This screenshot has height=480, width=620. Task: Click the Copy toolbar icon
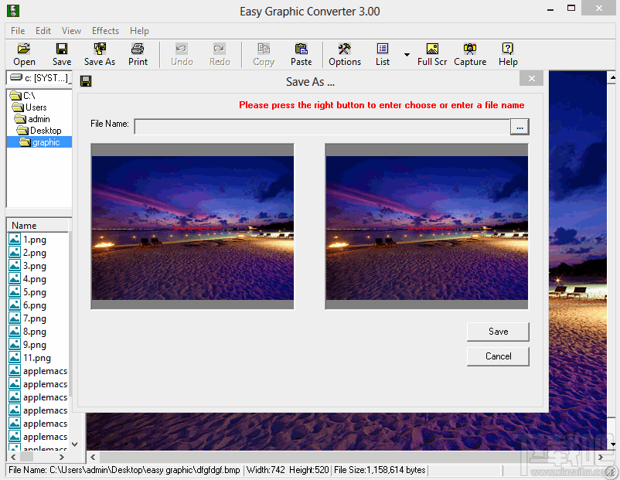tap(263, 53)
